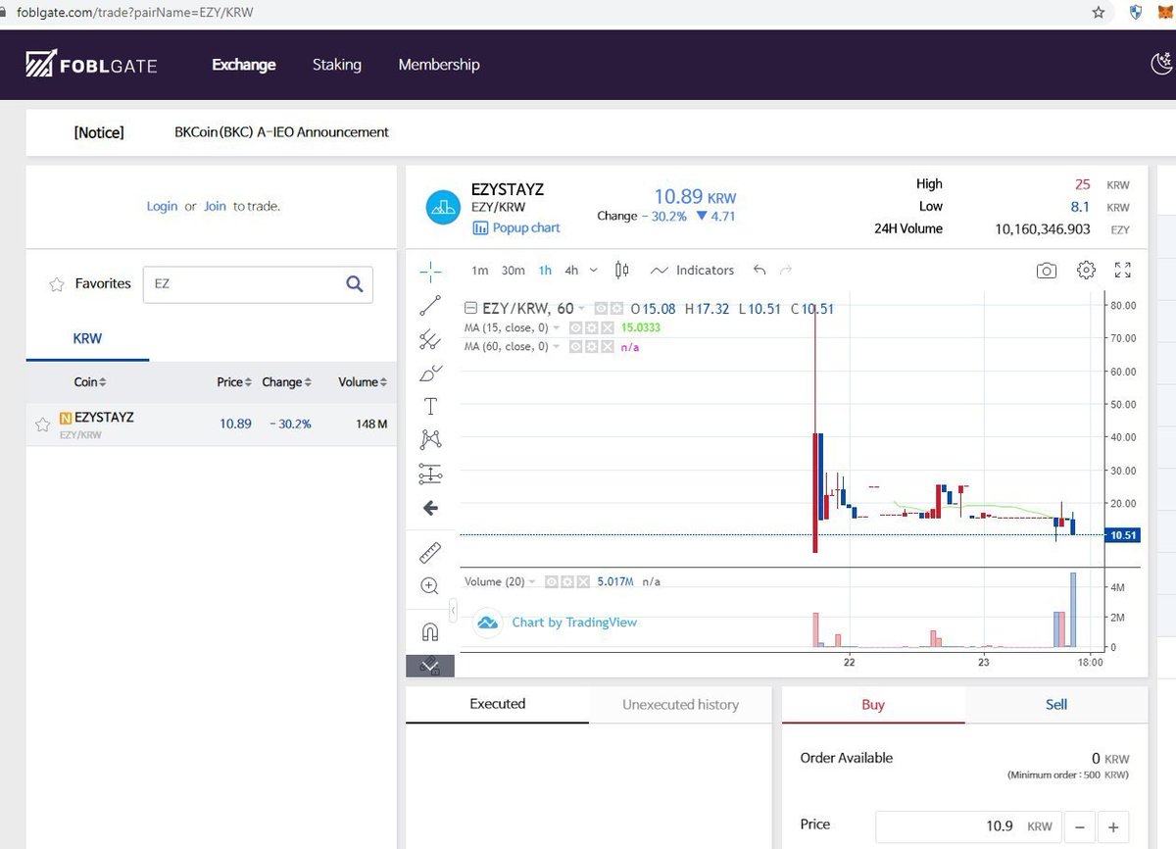Click the search magnifier icon

pos(355,284)
